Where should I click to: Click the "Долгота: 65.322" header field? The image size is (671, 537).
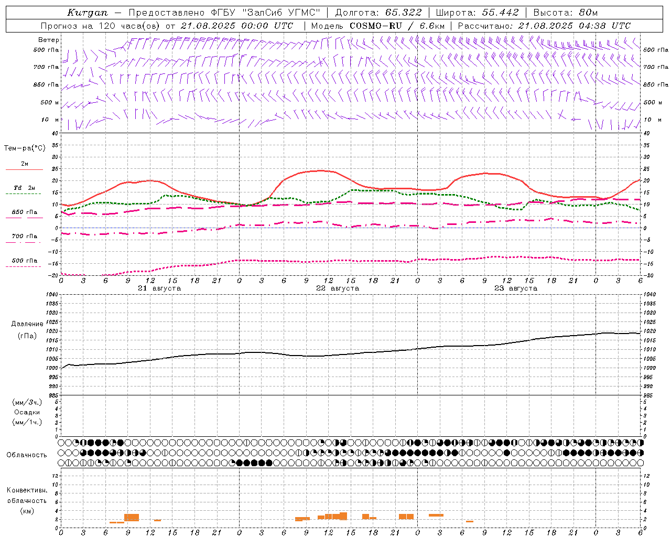tap(378, 13)
